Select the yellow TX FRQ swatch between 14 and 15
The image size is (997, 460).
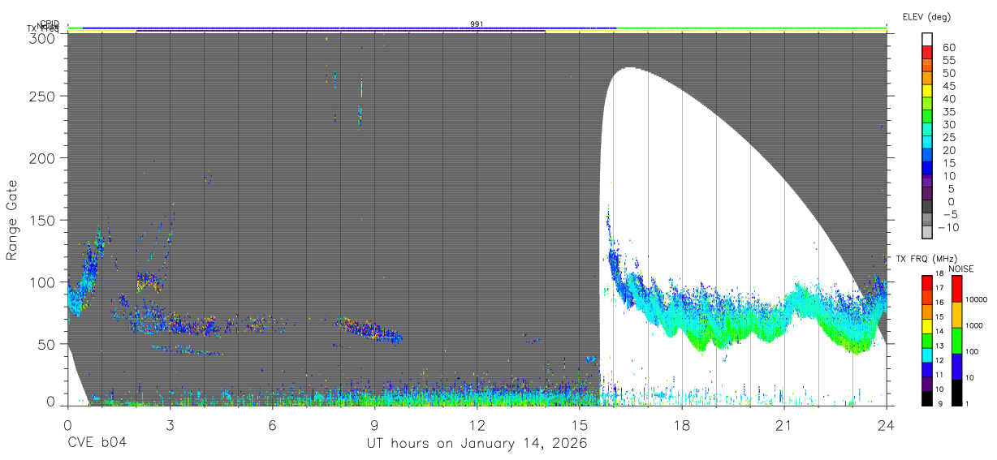(x=926, y=325)
